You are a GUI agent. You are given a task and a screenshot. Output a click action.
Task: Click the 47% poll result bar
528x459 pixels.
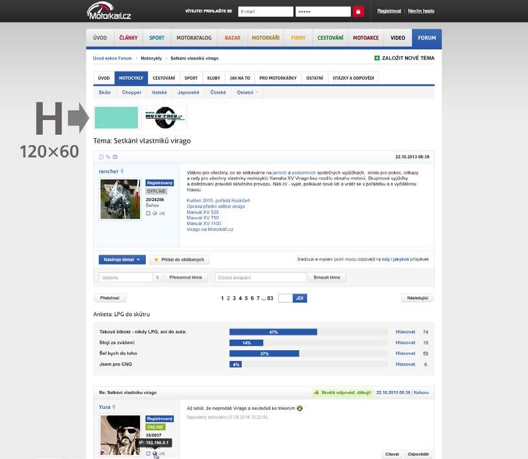pos(273,332)
